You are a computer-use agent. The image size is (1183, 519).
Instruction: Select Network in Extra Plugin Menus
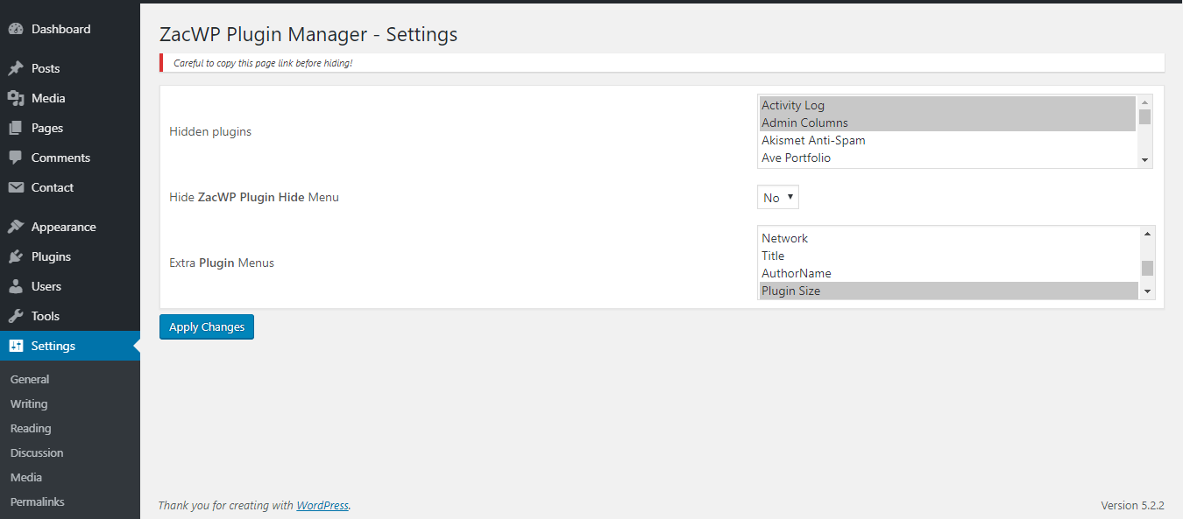coord(948,238)
